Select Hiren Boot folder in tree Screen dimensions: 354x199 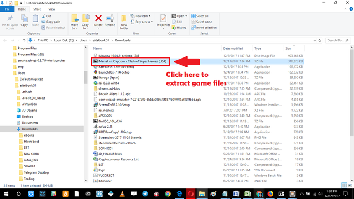click(32, 142)
